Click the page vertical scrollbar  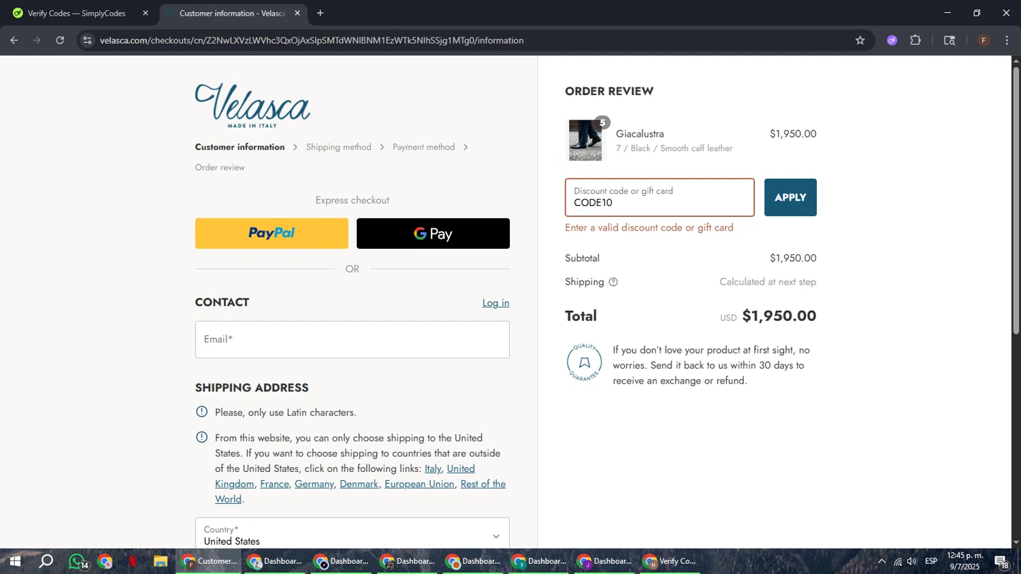[x=1016, y=201]
